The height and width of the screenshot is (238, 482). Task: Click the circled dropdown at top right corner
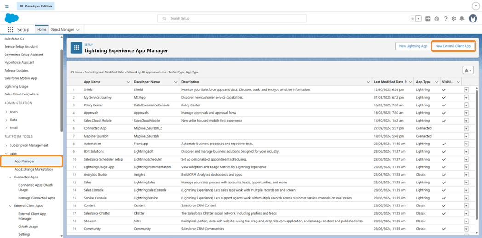[476, 6]
